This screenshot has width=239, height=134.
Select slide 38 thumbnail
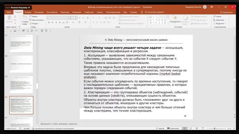coord(21,64)
